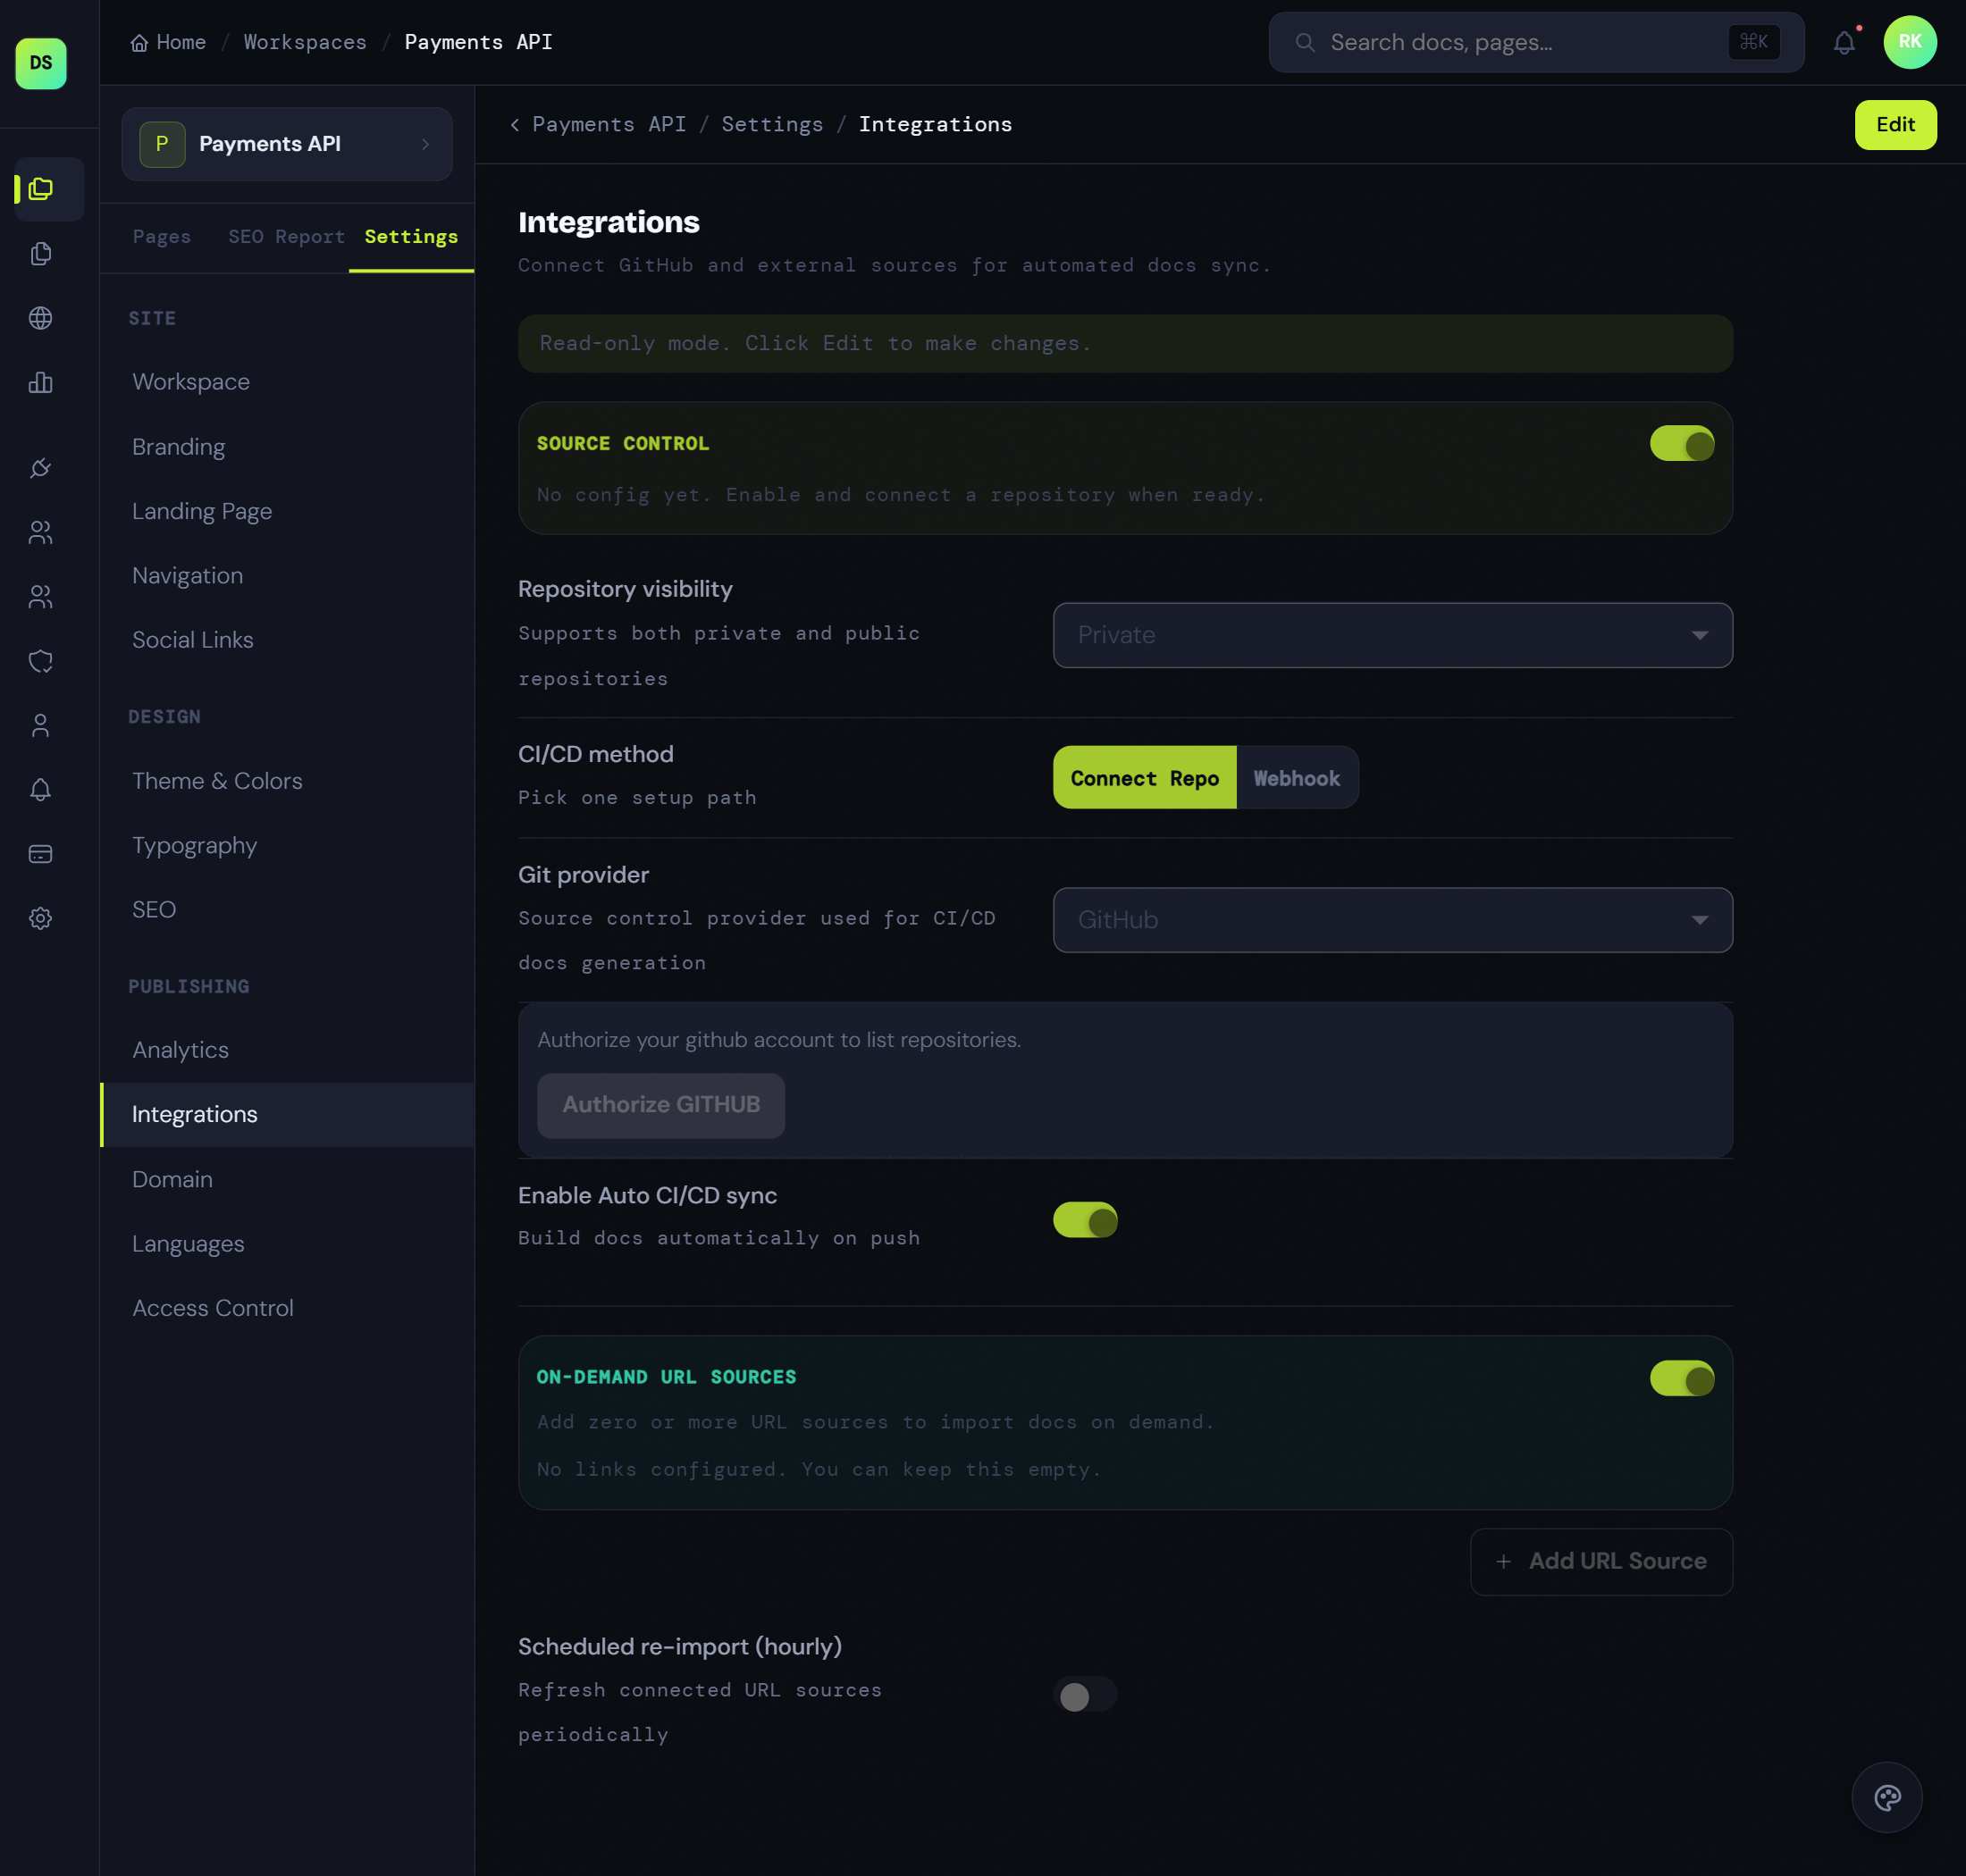1966x1876 pixels.
Task: Open the shield security icon in left sidebar
Action: pyautogui.click(x=40, y=660)
